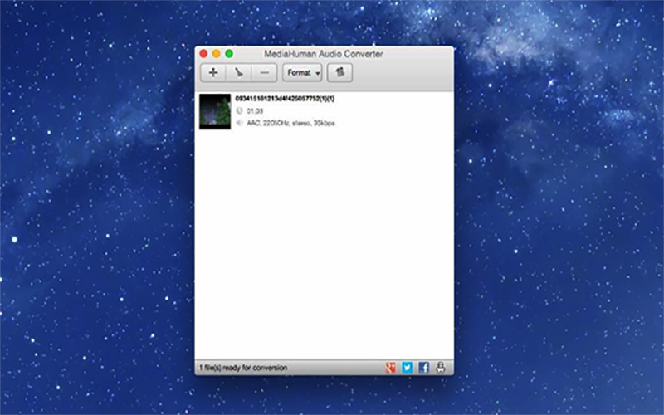Click the '1 file(s) ready for conversion' status text
The height and width of the screenshot is (415, 664).
coord(243,368)
